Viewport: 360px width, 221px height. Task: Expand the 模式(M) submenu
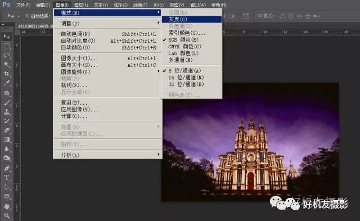point(107,13)
